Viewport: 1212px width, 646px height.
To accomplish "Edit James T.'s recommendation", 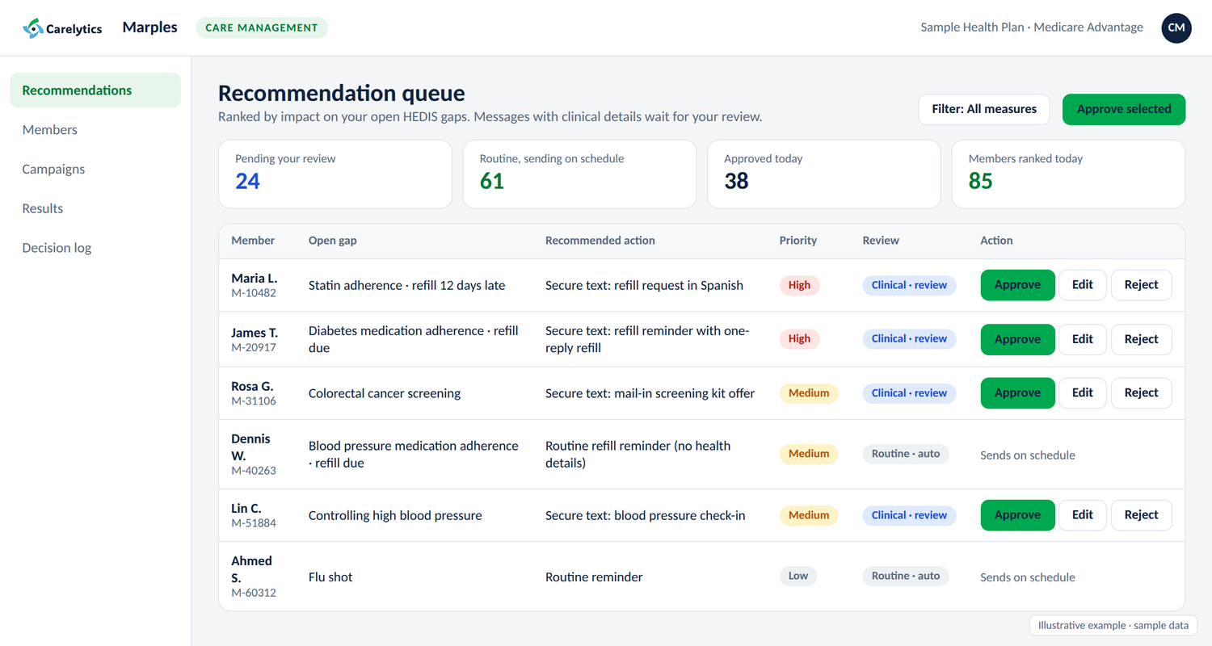I will (1082, 339).
